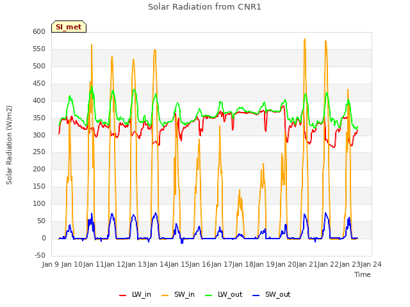Click the 200 y-axis label
The height and width of the screenshot is (307, 410).
[39, 169]
